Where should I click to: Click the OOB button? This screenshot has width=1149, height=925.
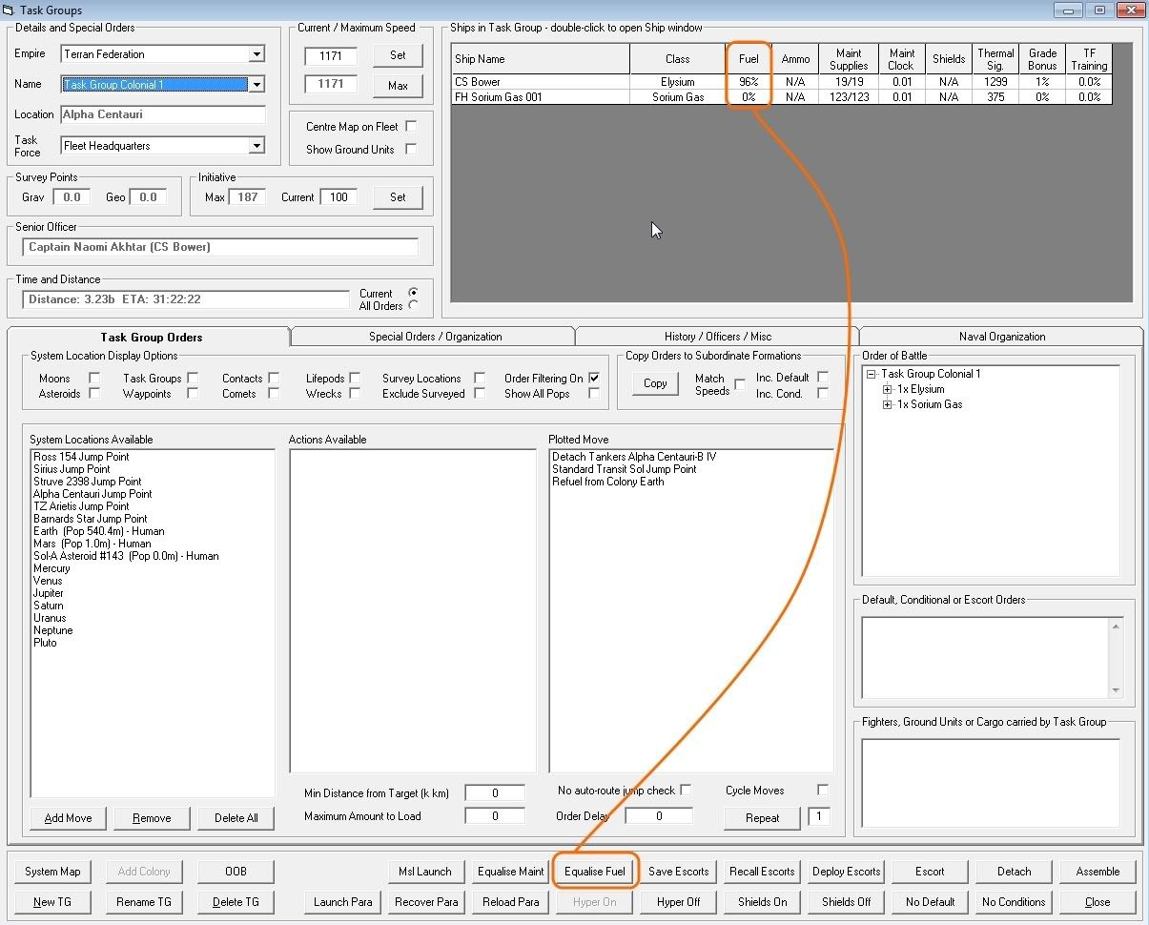(x=236, y=871)
